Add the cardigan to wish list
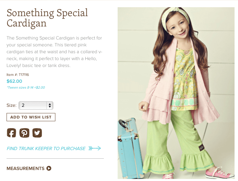The height and width of the screenshot is (181, 238). click(31, 117)
